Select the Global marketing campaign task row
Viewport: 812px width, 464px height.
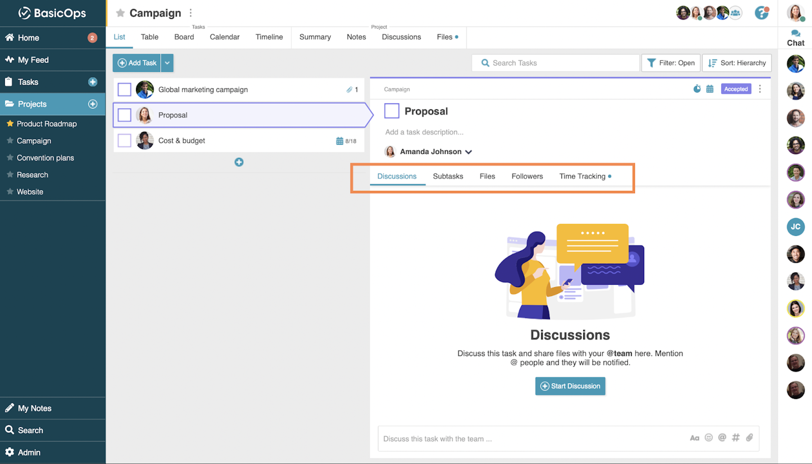(239, 90)
